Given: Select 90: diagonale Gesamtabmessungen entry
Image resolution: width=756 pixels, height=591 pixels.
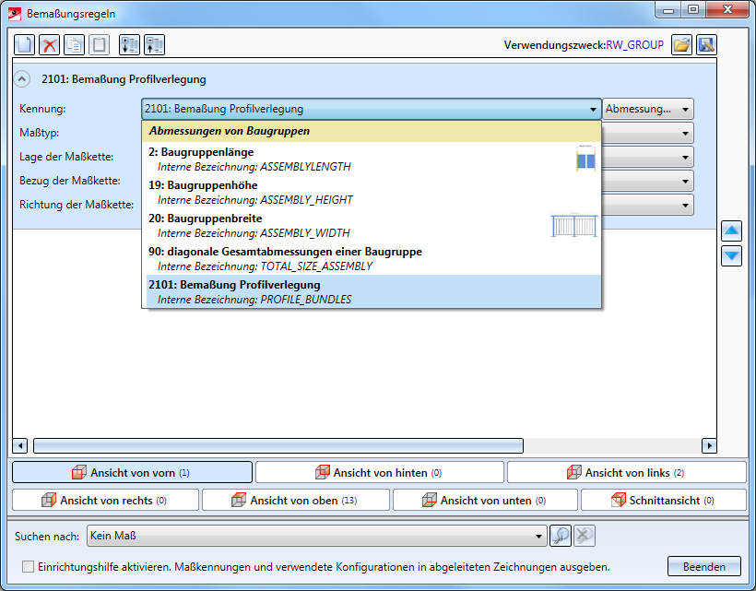Looking at the screenshot, I should 372,258.
